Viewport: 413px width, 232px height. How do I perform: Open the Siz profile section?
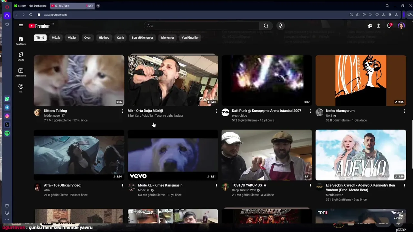coord(21,88)
